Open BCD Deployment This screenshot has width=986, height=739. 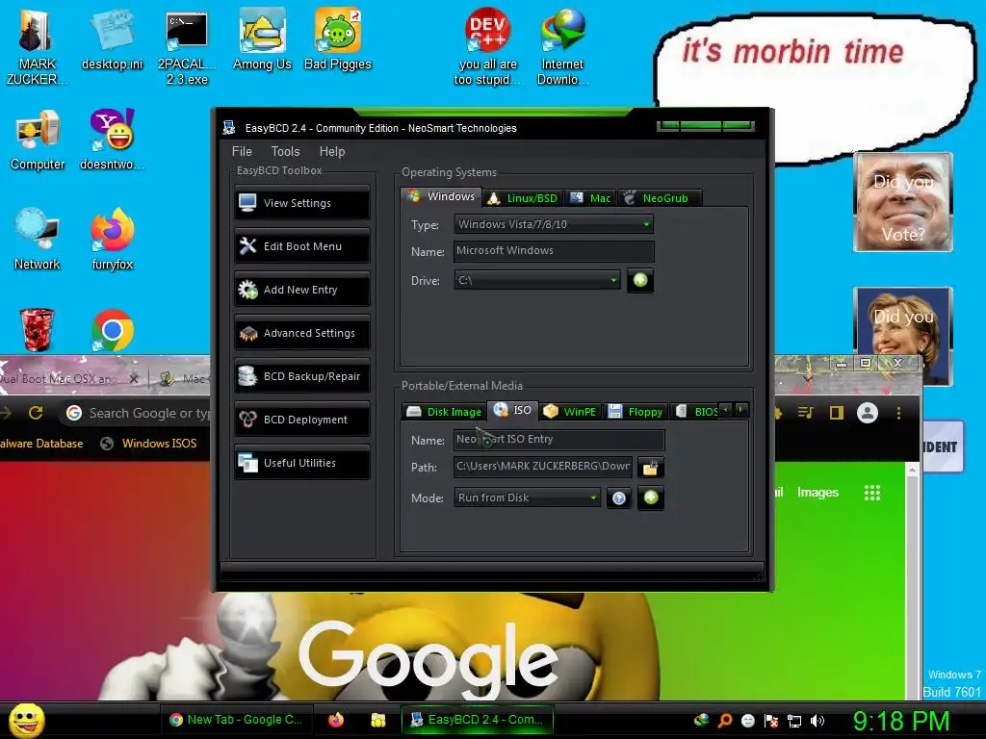pyautogui.click(x=302, y=420)
